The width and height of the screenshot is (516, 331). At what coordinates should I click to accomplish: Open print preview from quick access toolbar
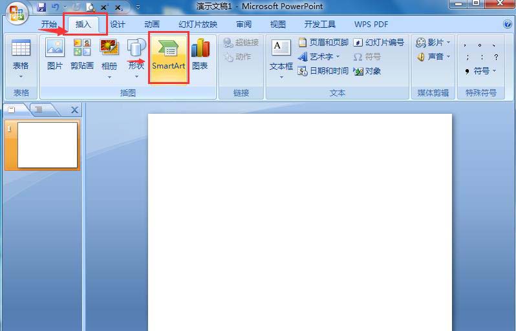point(90,7)
